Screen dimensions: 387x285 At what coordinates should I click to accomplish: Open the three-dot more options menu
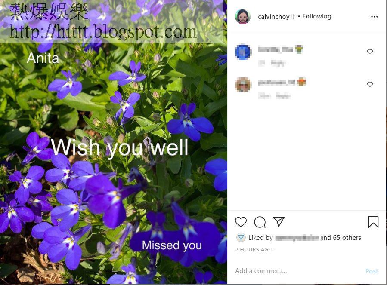pyautogui.click(x=374, y=17)
